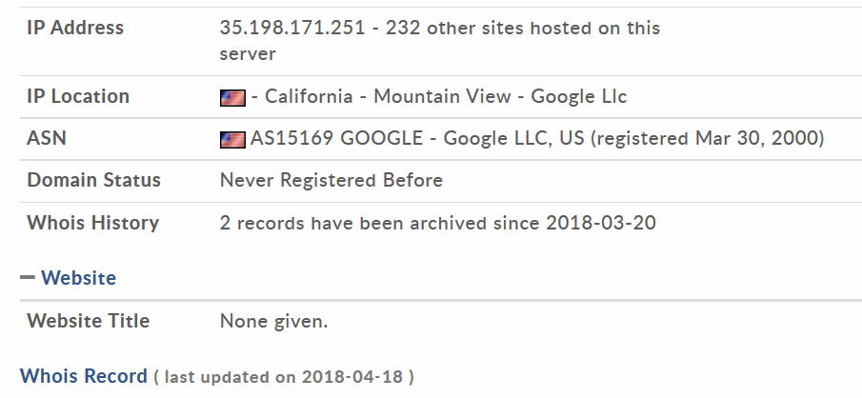
Task: Open the Whois Record heading link
Action: pyautogui.click(x=84, y=376)
